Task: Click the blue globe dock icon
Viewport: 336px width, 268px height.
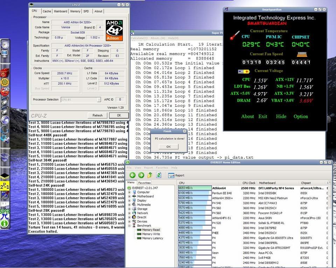Action: pos(5,120)
